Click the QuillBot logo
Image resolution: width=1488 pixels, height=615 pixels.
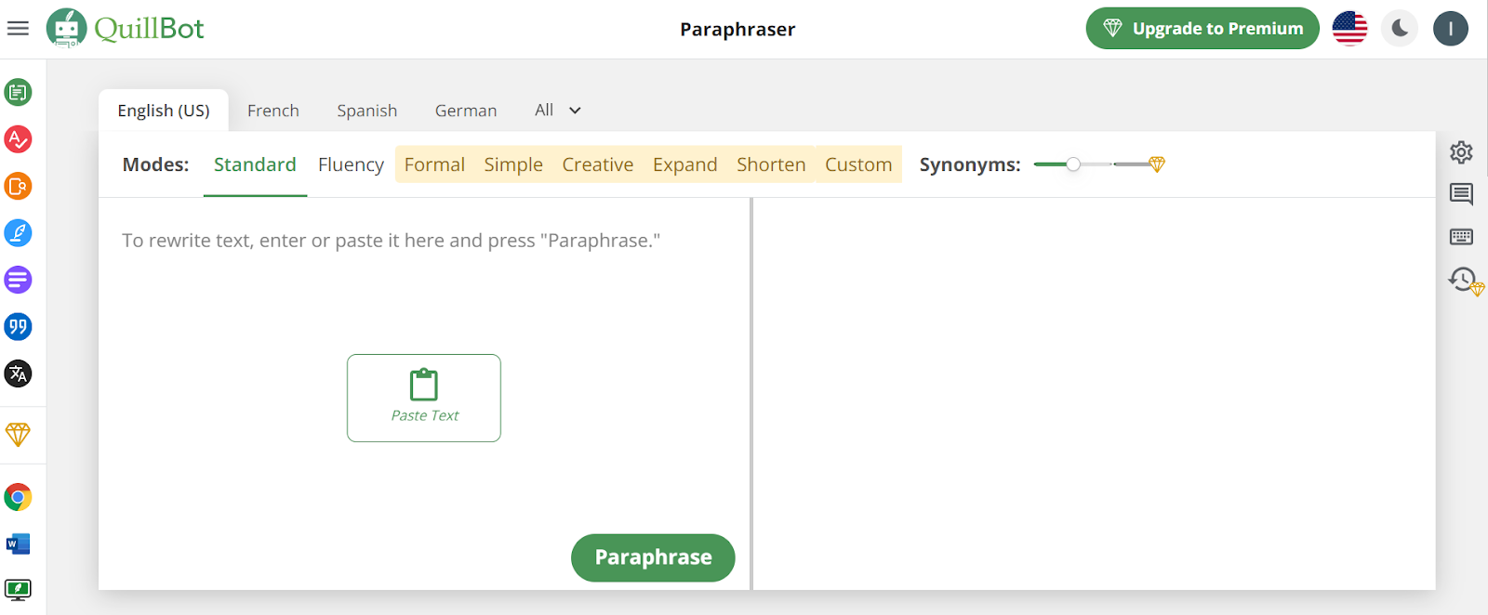[126, 28]
